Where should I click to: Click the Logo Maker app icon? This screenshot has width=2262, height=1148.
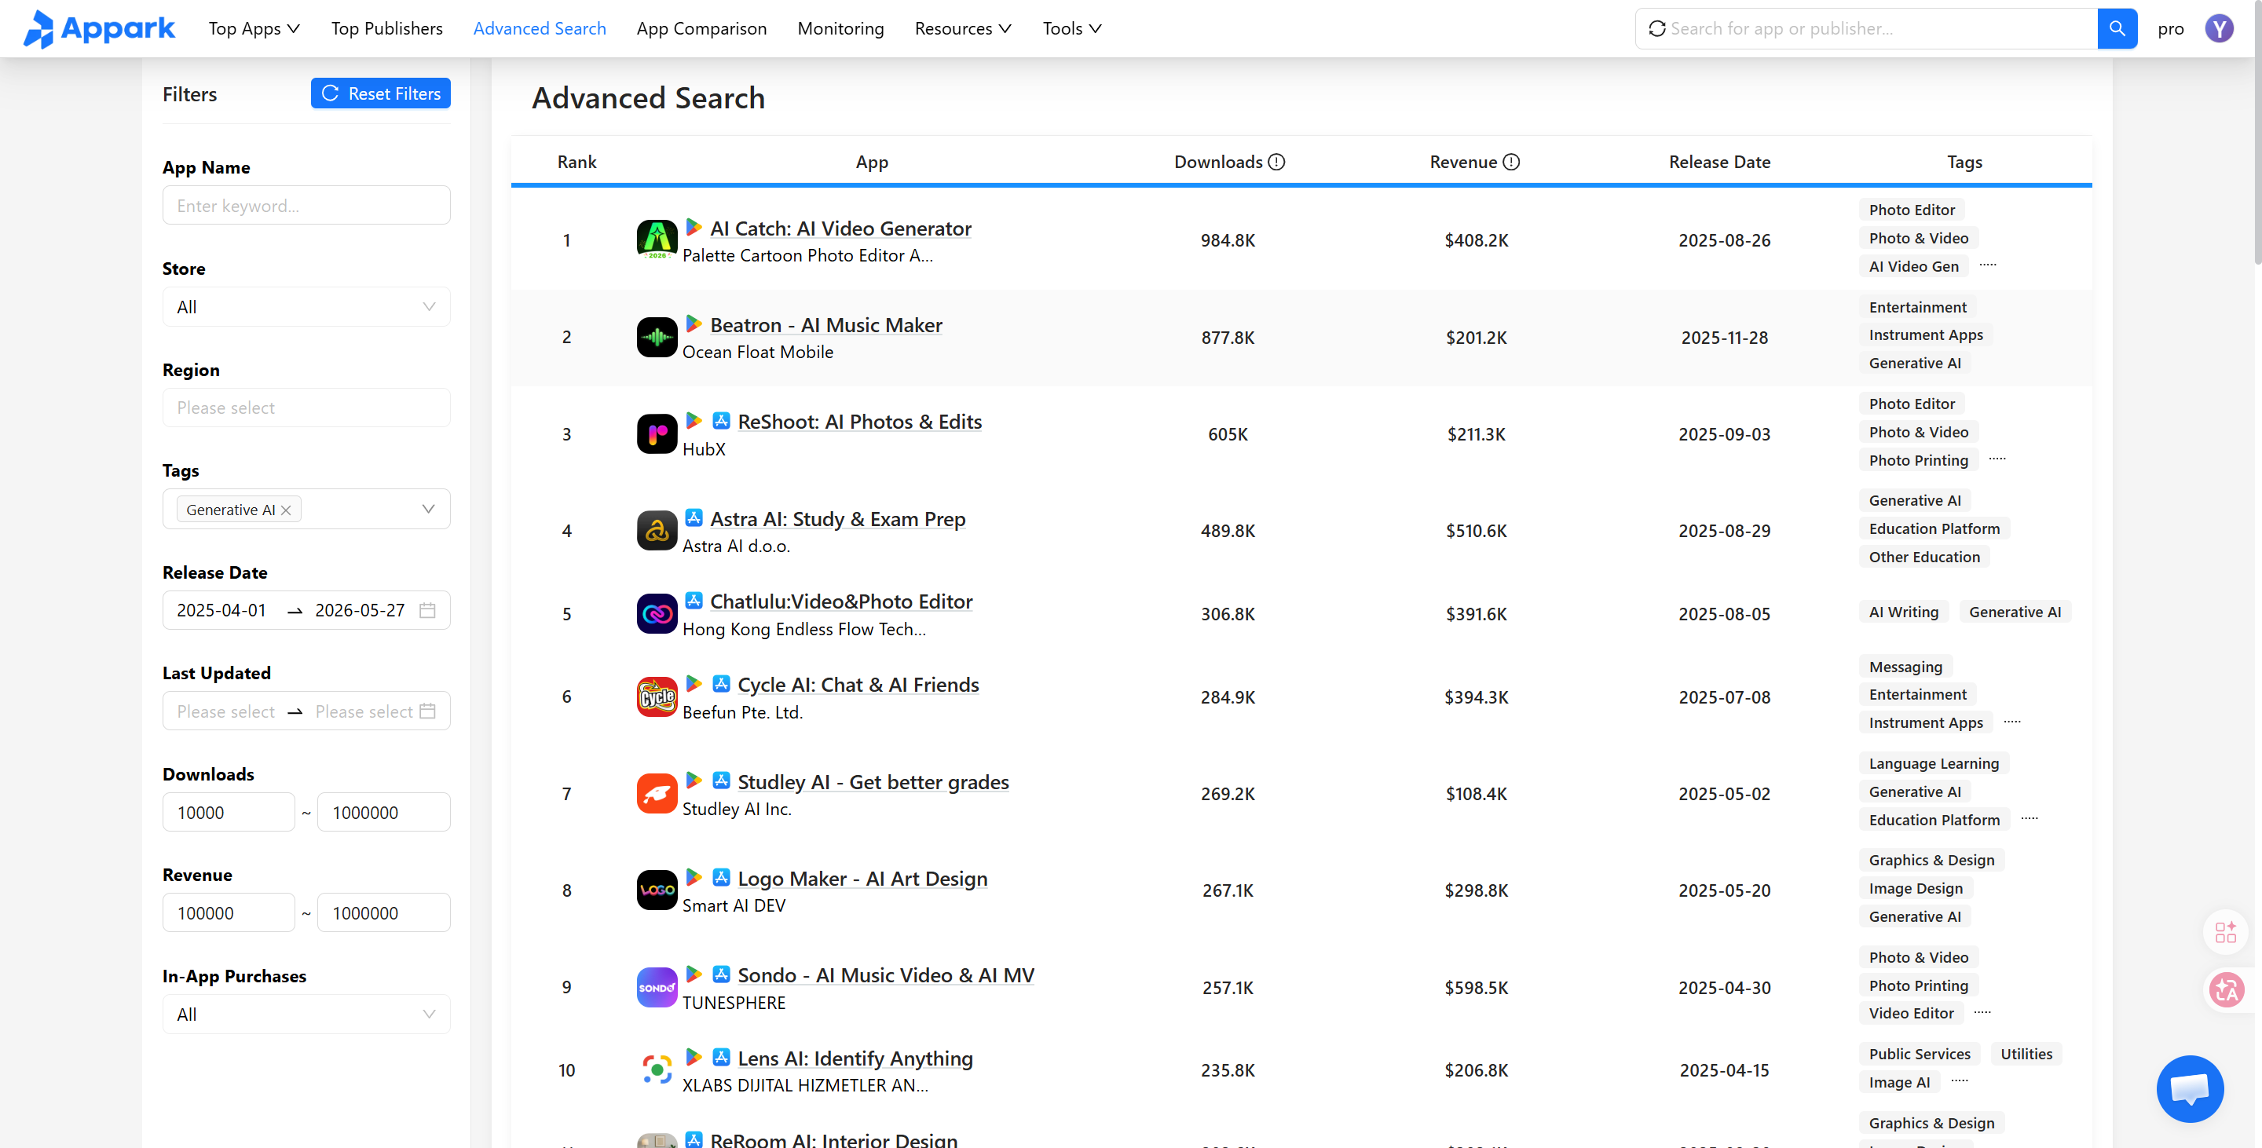(657, 890)
